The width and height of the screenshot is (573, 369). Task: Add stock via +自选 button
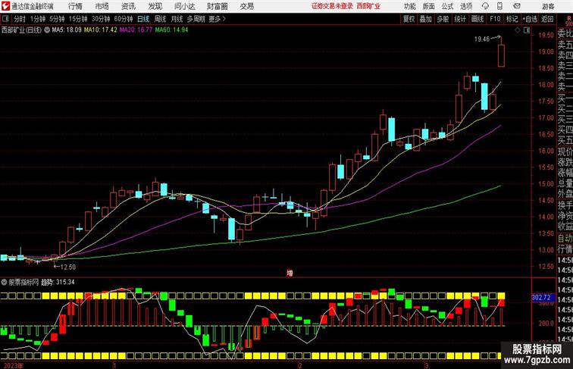pos(530,19)
